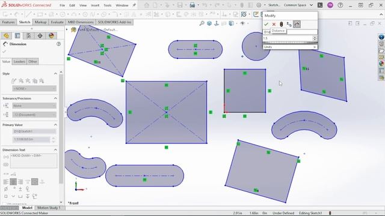Click the reverse direction icon in the Modify dialog

coord(289,24)
